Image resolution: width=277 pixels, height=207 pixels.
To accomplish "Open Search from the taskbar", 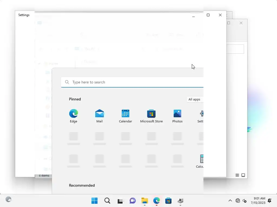I will (x=107, y=201).
